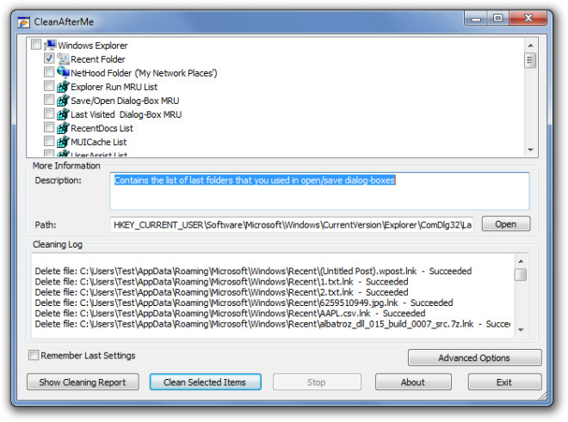This screenshot has width=568, height=422.
Task: Select the Last Visited Dialog-Box MRU label
Action: [x=126, y=114]
